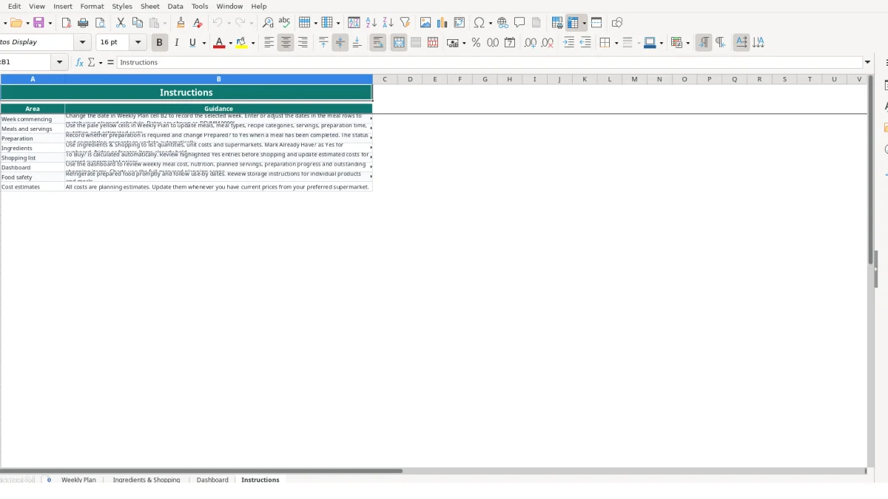This screenshot has height=499, width=888.
Task: Cut the selected cell contents
Action: [x=121, y=23]
